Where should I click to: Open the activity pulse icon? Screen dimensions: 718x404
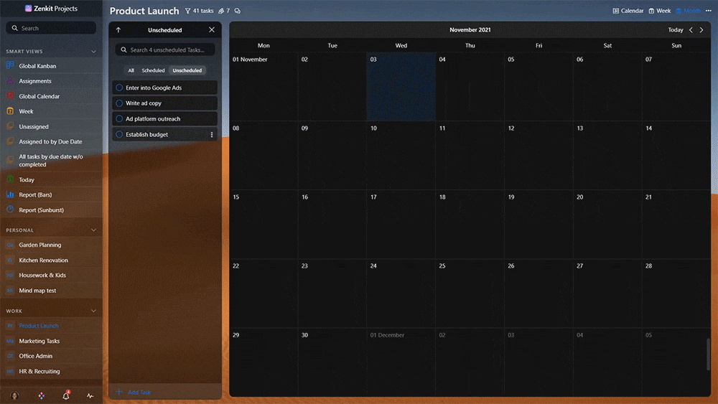pos(90,396)
